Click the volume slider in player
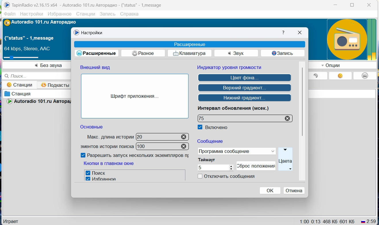This screenshot has width=379, height=225. click(x=21, y=57)
